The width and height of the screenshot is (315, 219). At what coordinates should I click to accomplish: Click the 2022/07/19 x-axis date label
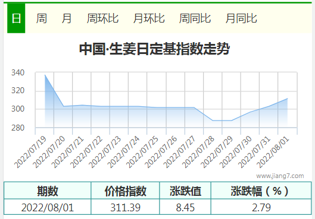point(30,152)
